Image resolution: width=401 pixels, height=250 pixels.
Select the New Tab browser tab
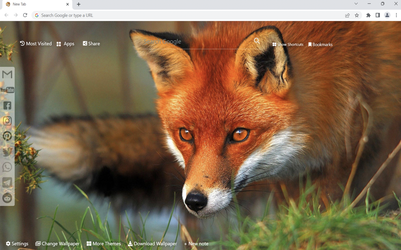tap(36, 4)
